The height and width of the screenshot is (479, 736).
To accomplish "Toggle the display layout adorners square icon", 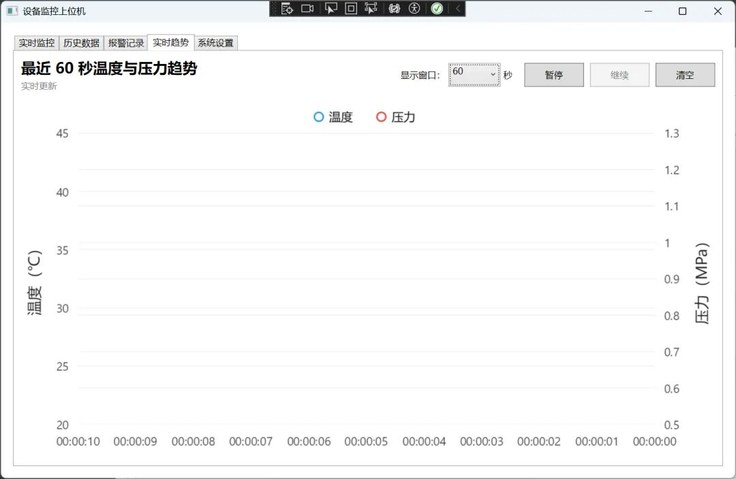I will click(351, 8).
